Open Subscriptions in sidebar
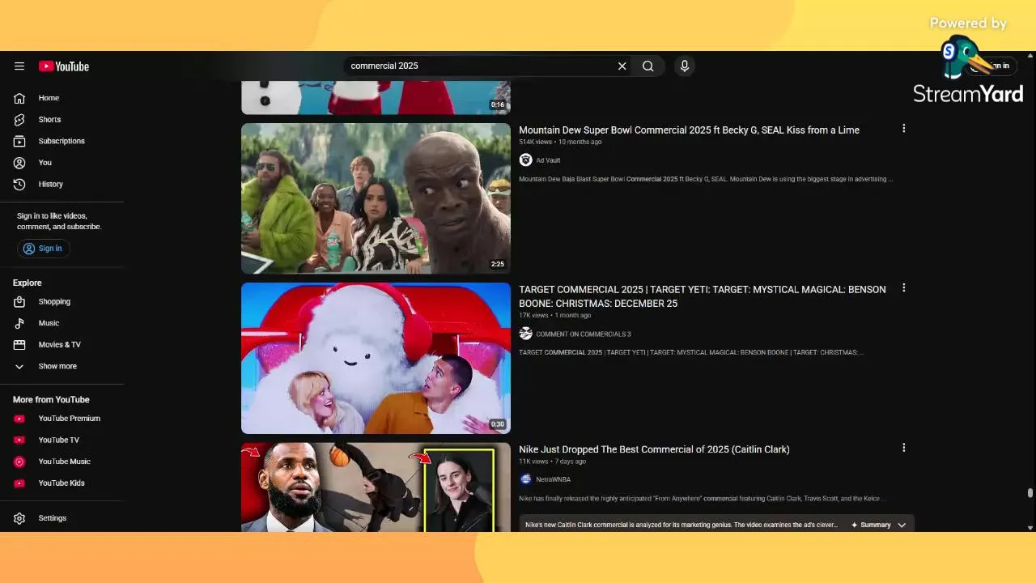 click(62, 141)
